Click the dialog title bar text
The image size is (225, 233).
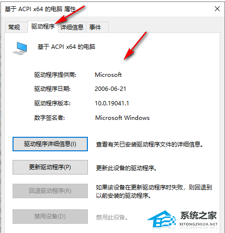click(40, 9)
